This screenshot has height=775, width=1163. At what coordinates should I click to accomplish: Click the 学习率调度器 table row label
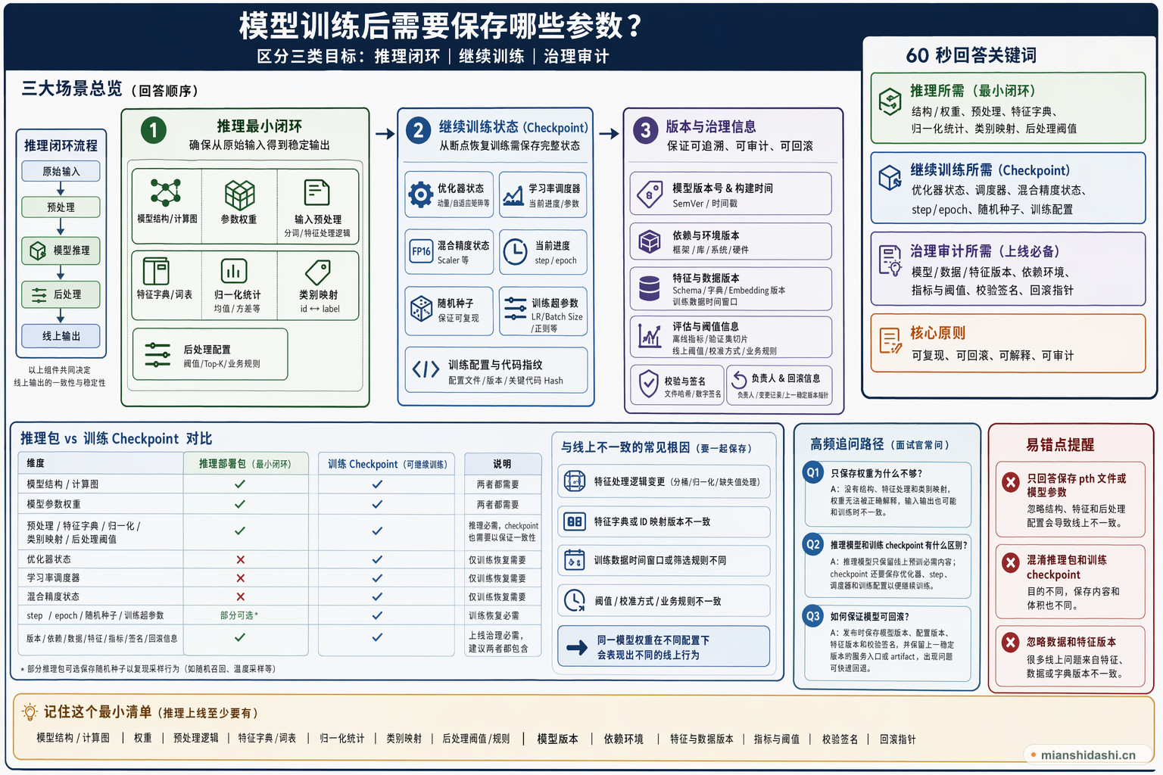[53, 577]
